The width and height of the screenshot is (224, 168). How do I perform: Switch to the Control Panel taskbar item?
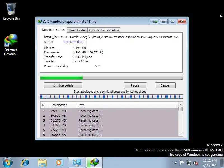click(x=77, y=163)
